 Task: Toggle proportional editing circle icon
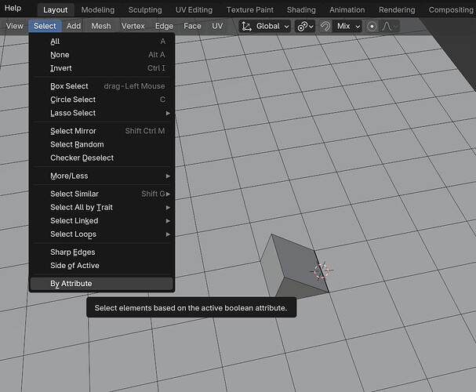(x=372, y=27)
